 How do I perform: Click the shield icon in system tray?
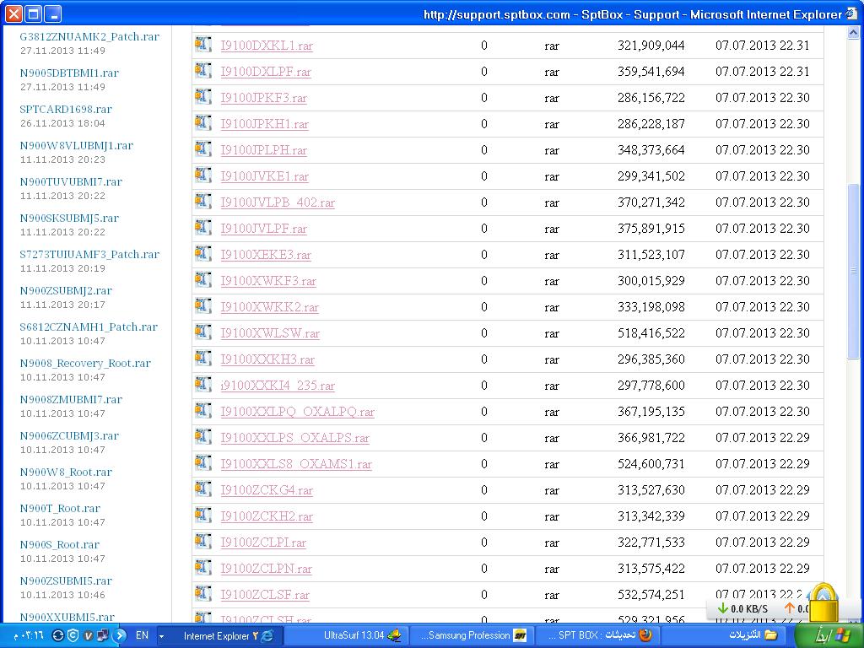pos(73,635)
